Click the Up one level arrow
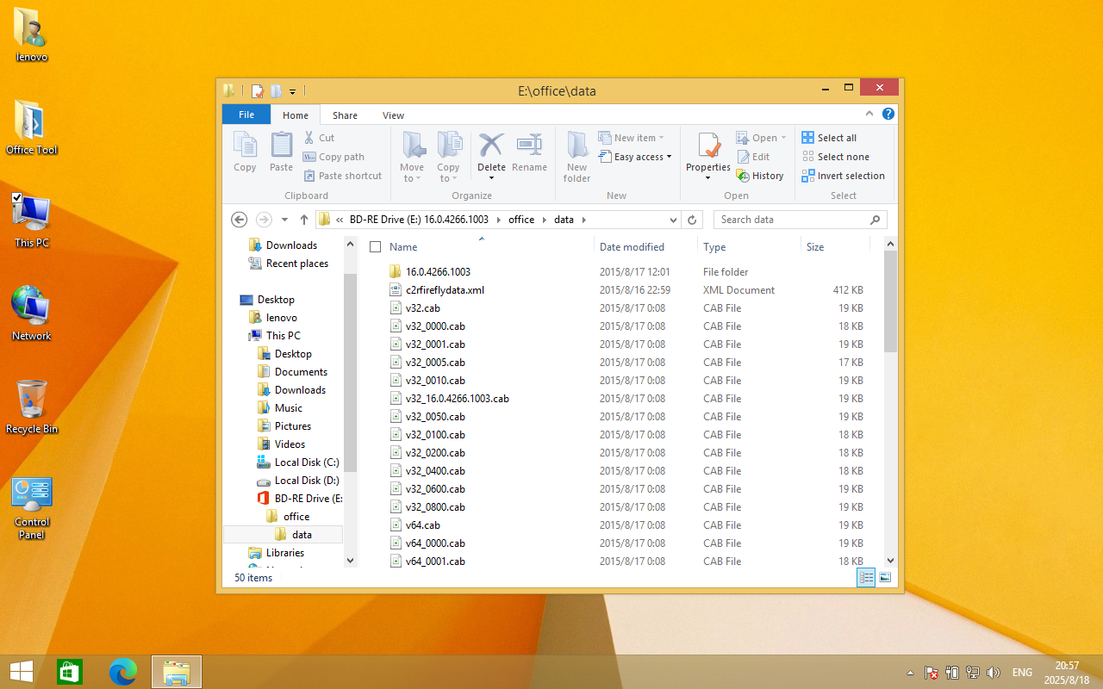The image size is (1103, 689). pyautogui.click(x=304, y=220)
